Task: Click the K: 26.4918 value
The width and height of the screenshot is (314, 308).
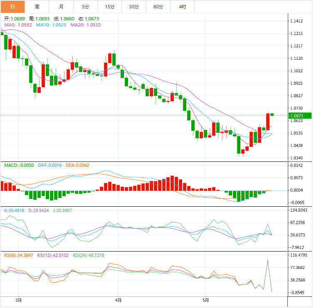Action: click(x=14, y=210)
